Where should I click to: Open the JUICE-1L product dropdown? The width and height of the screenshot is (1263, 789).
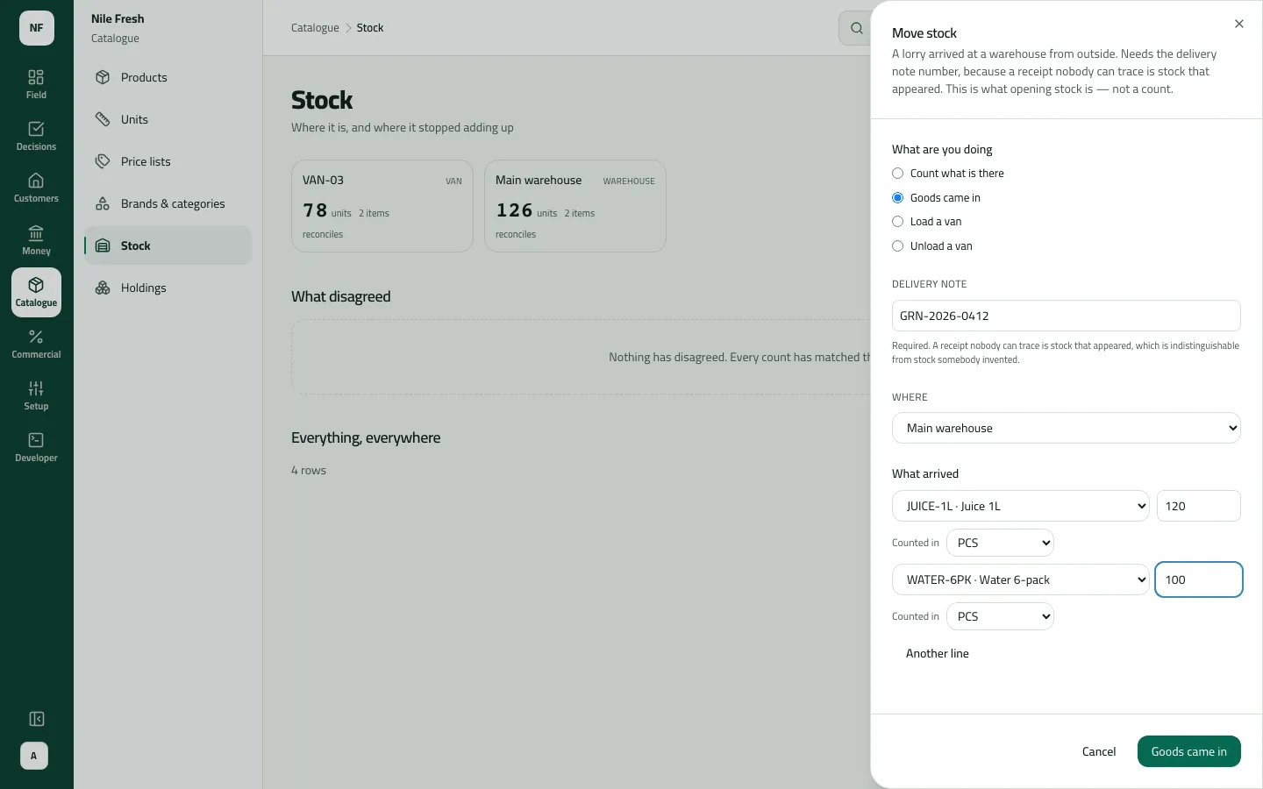pyautogui.click(x=1021, y=506)
